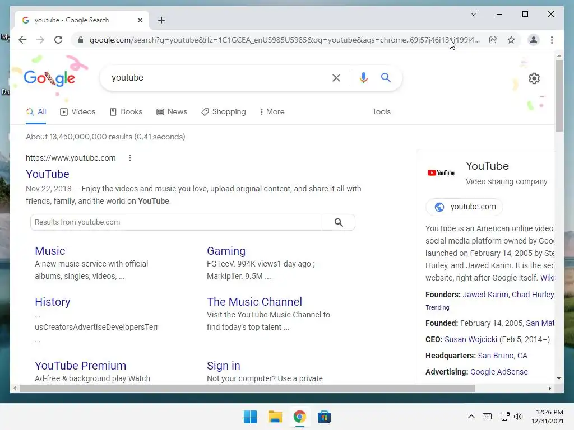
Task: Open the network tray icon
Action: pyautogui.click(x=505, y=417)
